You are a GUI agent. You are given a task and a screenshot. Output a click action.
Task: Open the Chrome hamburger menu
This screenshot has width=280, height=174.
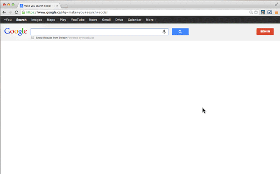click(x=276, y=12)
